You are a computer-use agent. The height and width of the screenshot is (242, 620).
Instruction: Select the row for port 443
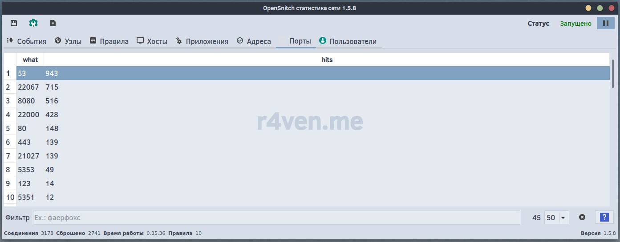point(24,142)
